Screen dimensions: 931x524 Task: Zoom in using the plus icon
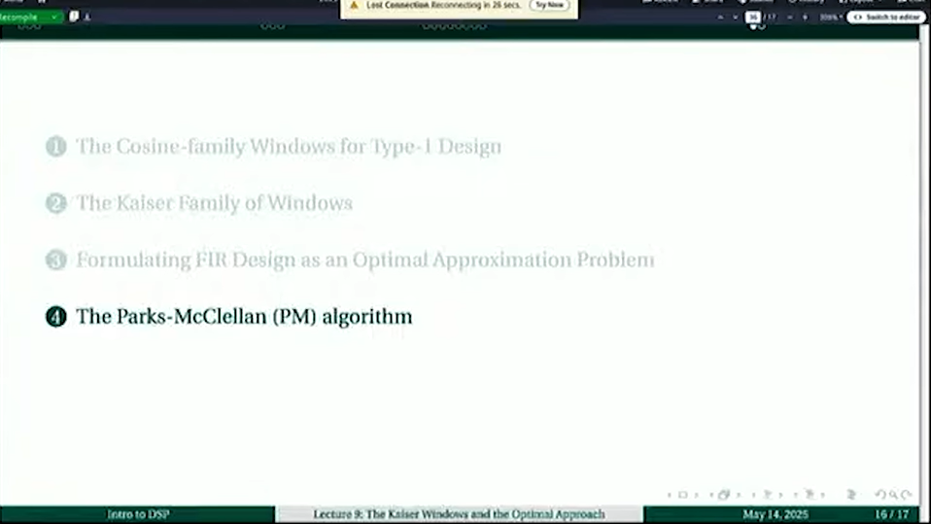click(x=805, y=17)
